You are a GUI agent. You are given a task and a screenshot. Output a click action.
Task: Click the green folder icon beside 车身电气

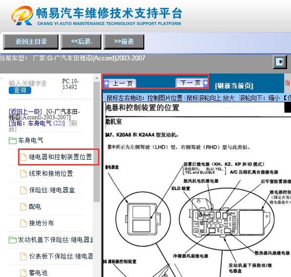(13, 141)
